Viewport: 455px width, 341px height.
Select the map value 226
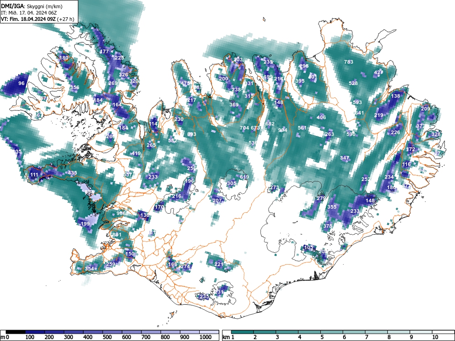coord(395,132)
